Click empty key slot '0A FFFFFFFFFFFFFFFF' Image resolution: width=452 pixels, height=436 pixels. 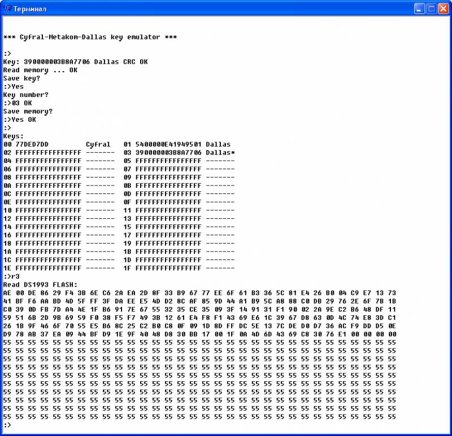[42, 186]
